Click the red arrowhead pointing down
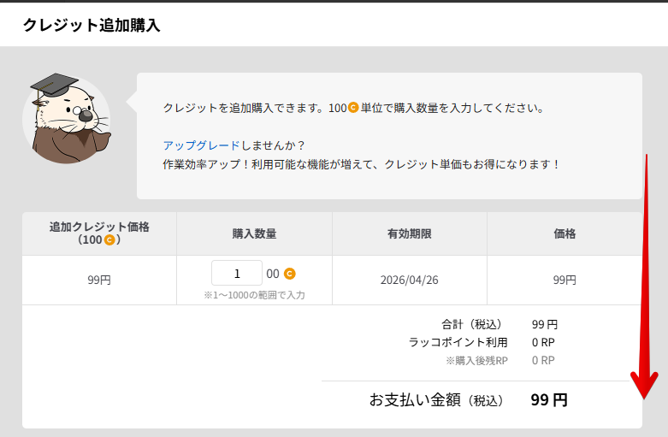The height and width of the screenshot is (437, 668). pyautogui.click(x=643, y=387)
